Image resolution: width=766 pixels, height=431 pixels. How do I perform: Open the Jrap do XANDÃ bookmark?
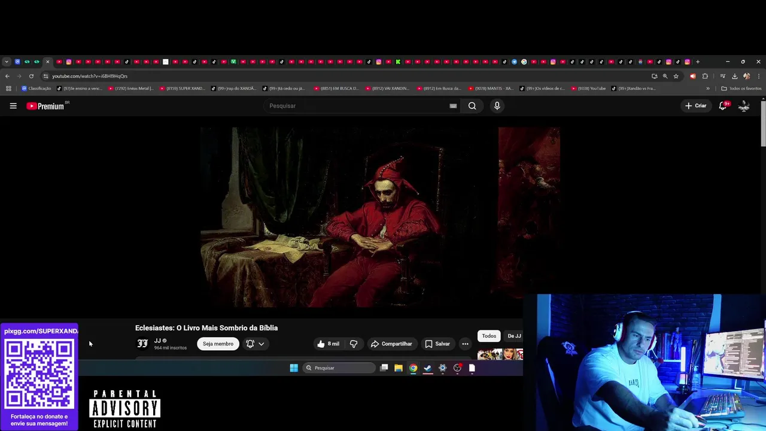coord(234,89)
